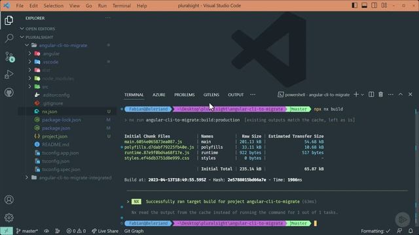Split the terminal
Screen dimensions: 419x235
[x=371, y=94]
